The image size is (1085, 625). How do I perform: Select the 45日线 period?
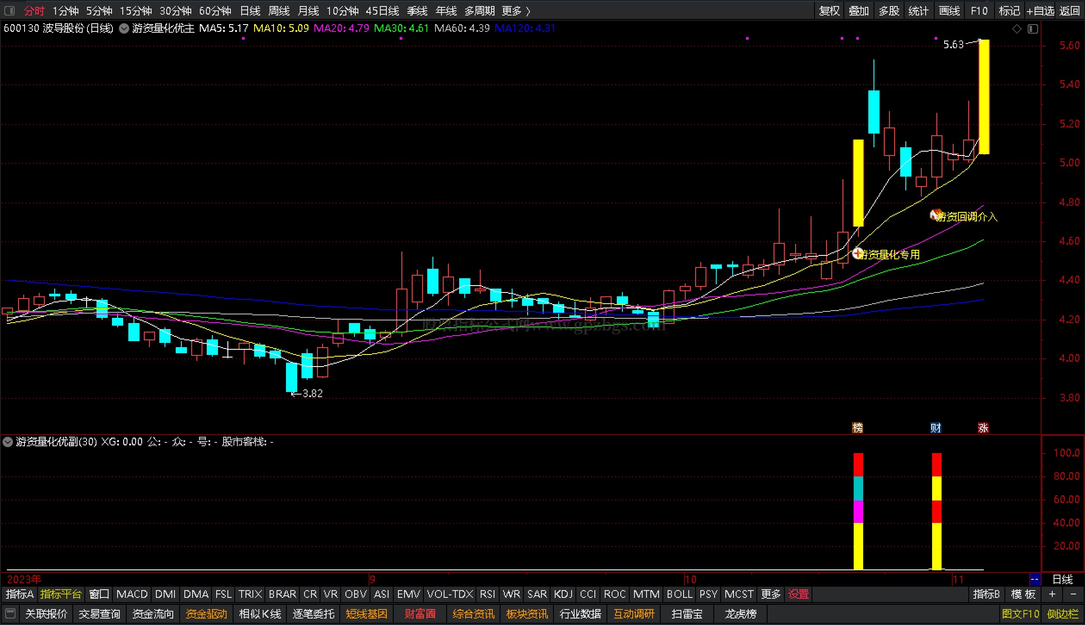pyautogui.click(x=382, y=11)
